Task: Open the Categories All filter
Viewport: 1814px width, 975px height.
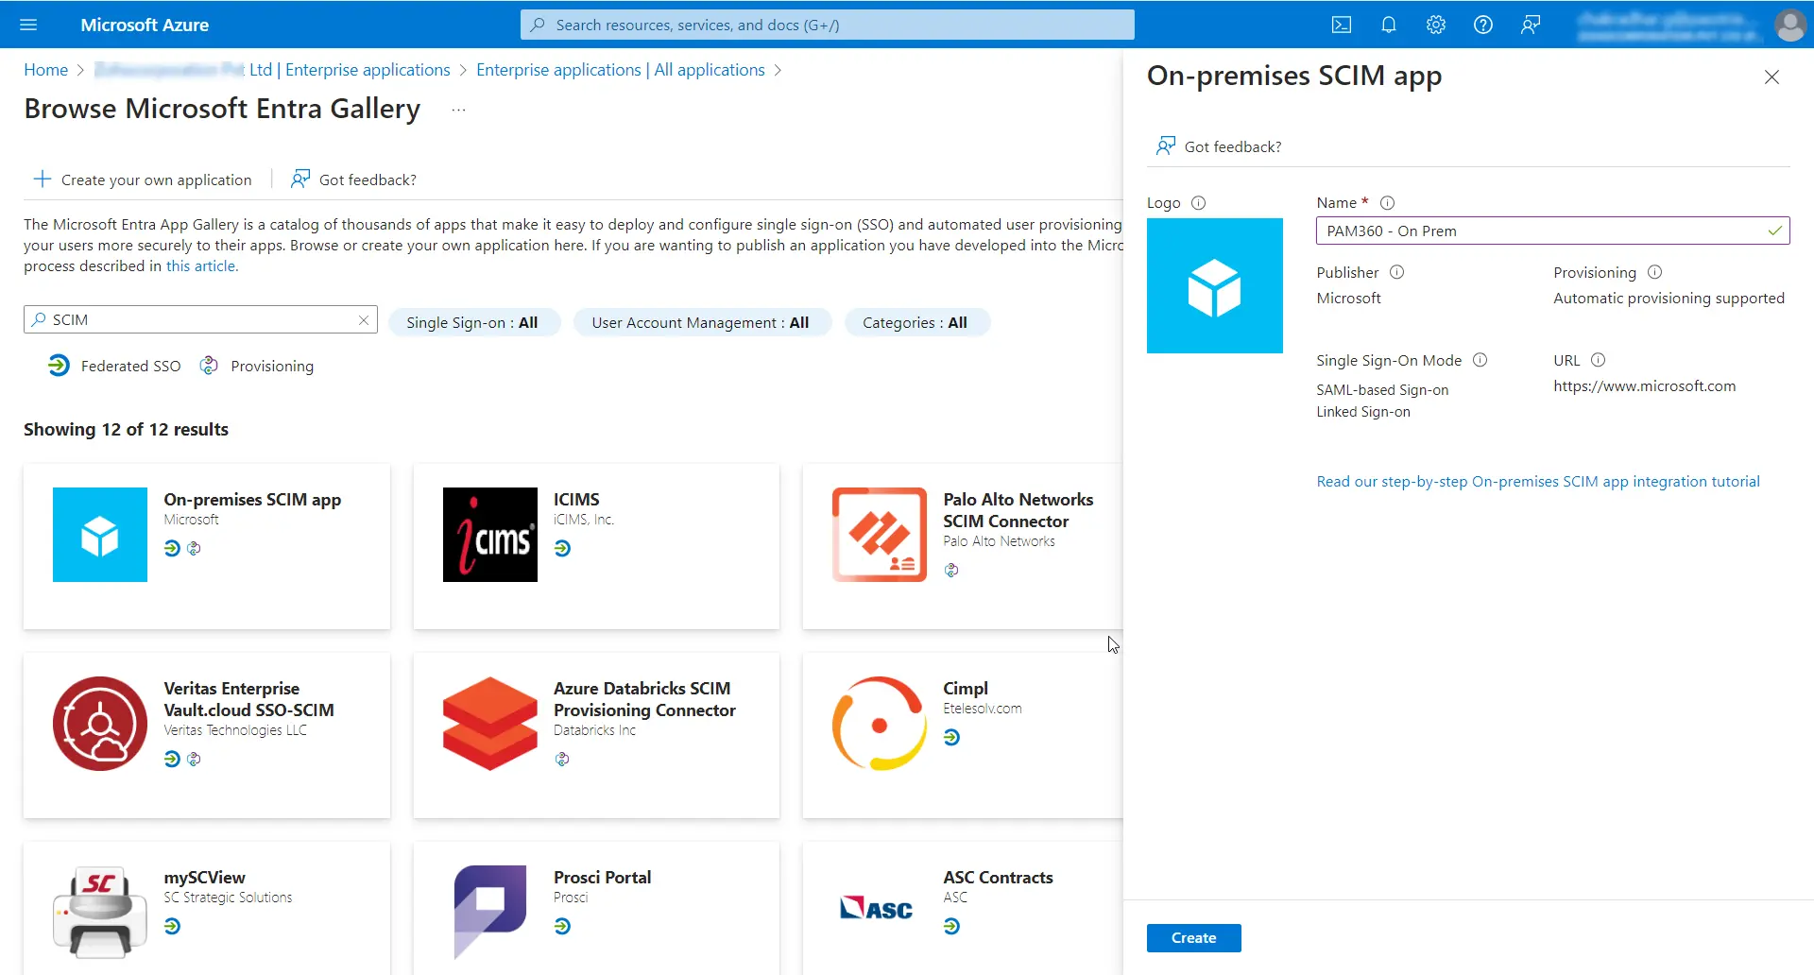Action: pyautogui.click(x=916, y=322)
